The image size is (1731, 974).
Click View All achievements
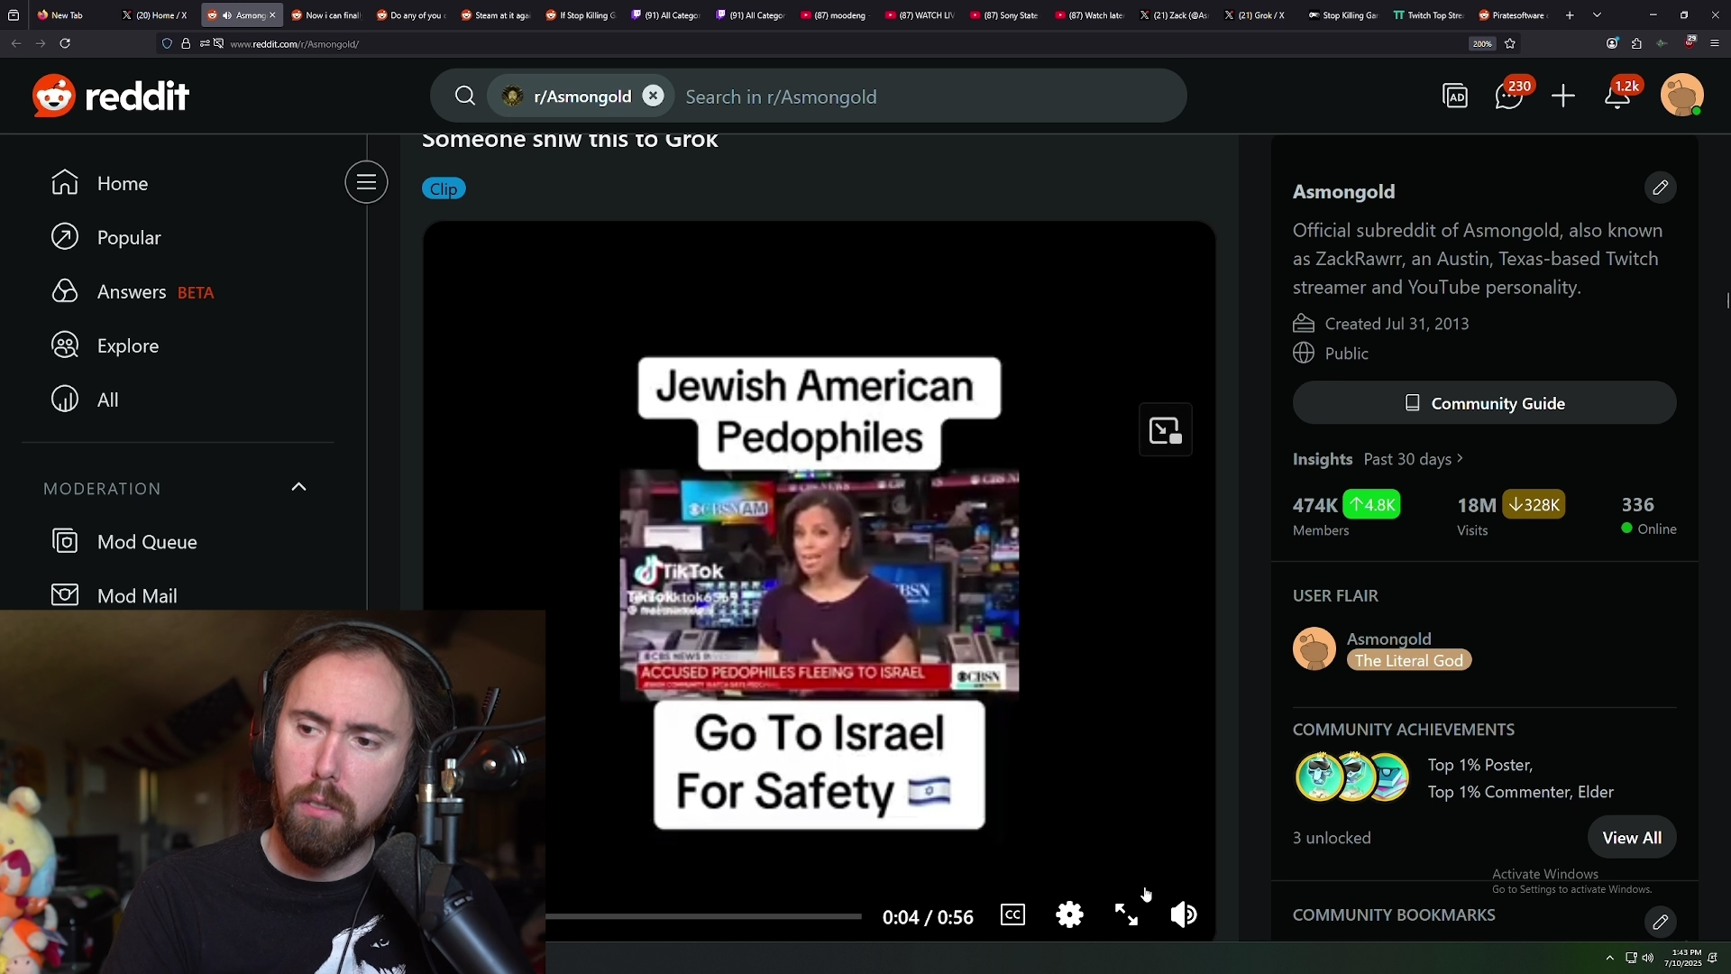click(1631, 838)
